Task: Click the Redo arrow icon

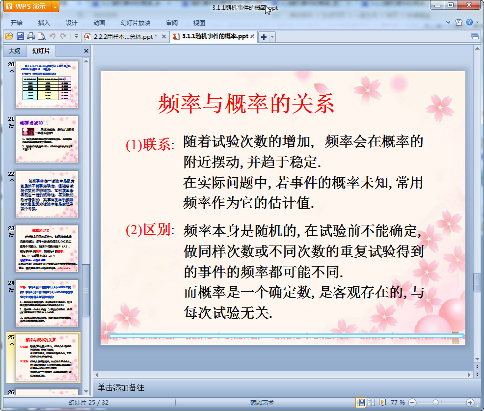Action: point(63,36)
